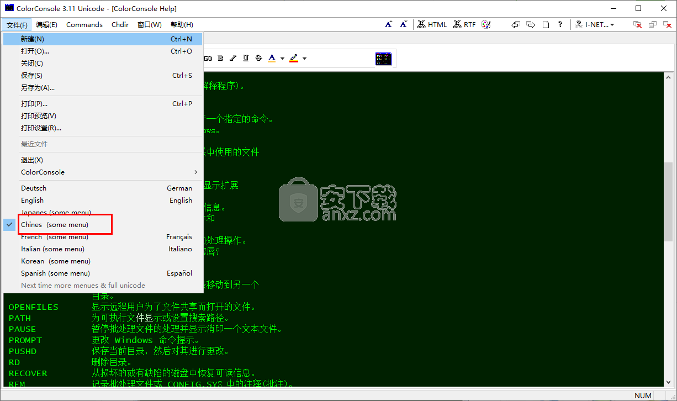Open the Commands menu
The height and width of the screenshot is (401, 677).
click(x=84, y=25)
